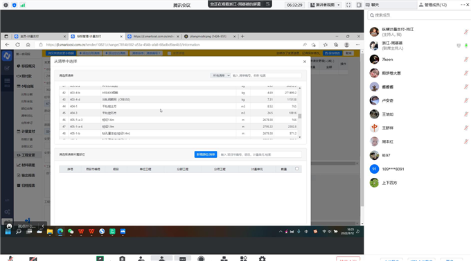Toggle the side panel layout icon

[359, 5]
